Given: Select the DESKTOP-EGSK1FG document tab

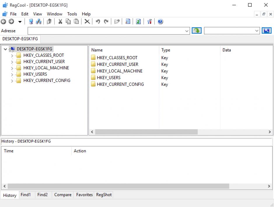Looking at the screenshot, I should [20, 39].
